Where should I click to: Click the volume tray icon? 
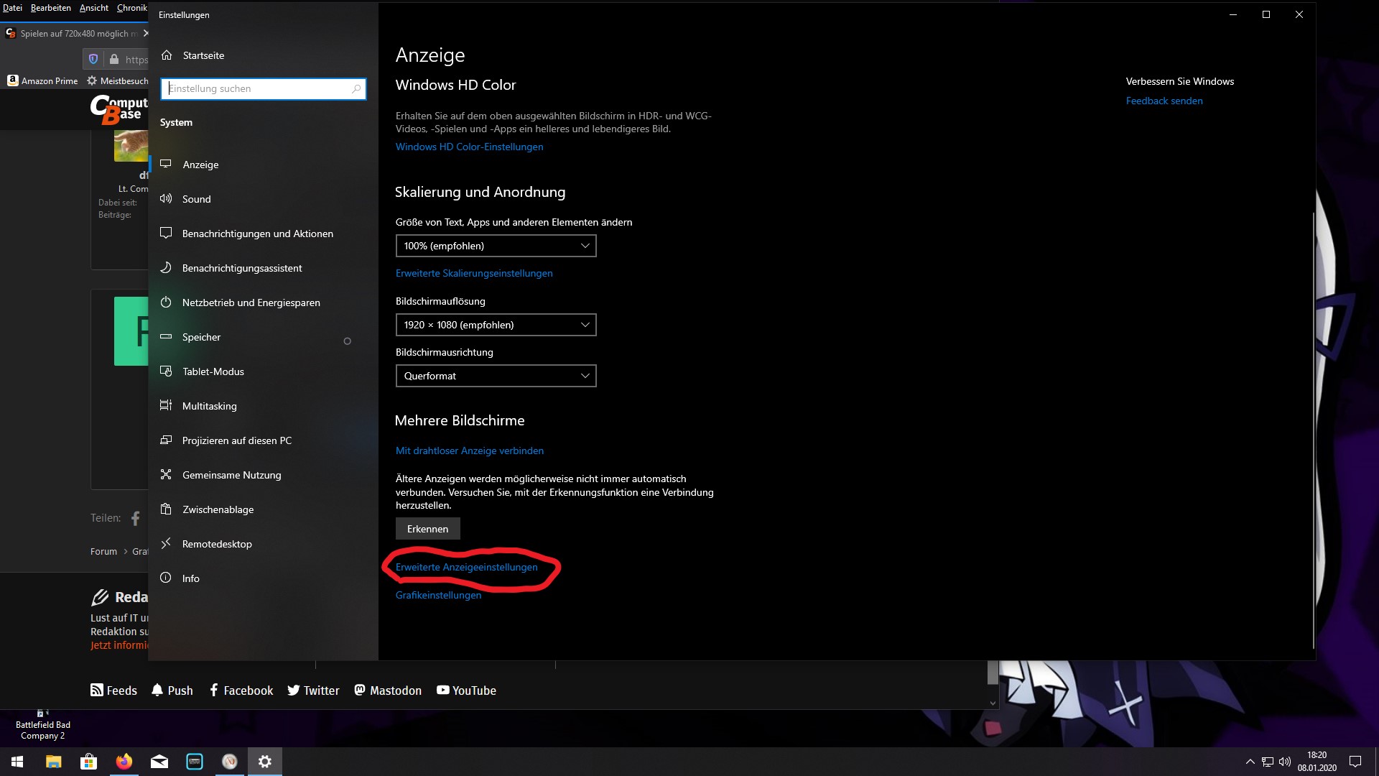click(x=1284, y=762)
